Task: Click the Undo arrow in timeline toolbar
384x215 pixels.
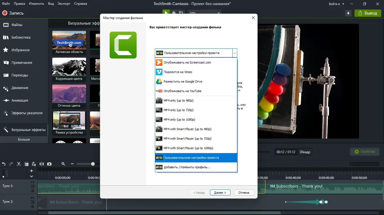Action: click(x=4, y=164)
